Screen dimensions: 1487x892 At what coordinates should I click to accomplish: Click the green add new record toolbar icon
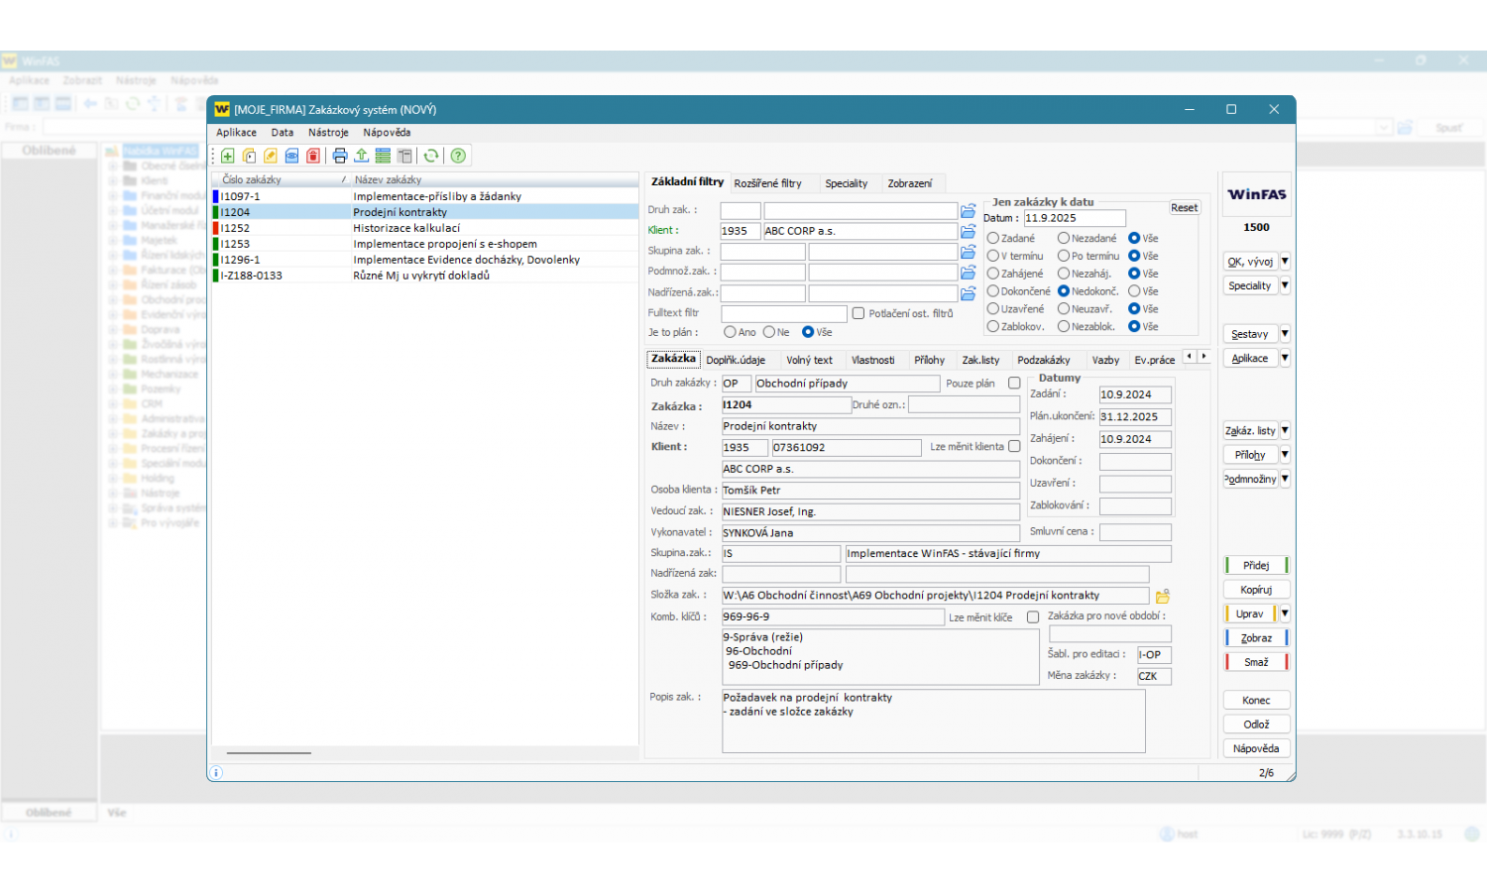point(228,156)
